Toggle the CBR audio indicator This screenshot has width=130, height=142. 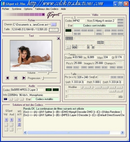click(49, 90)
